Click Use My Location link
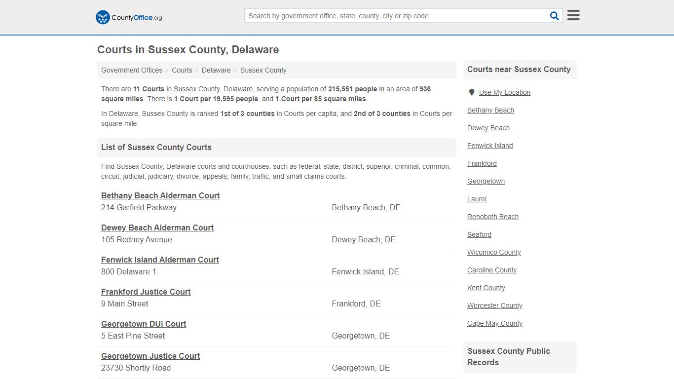 click(x=505, y=92)
